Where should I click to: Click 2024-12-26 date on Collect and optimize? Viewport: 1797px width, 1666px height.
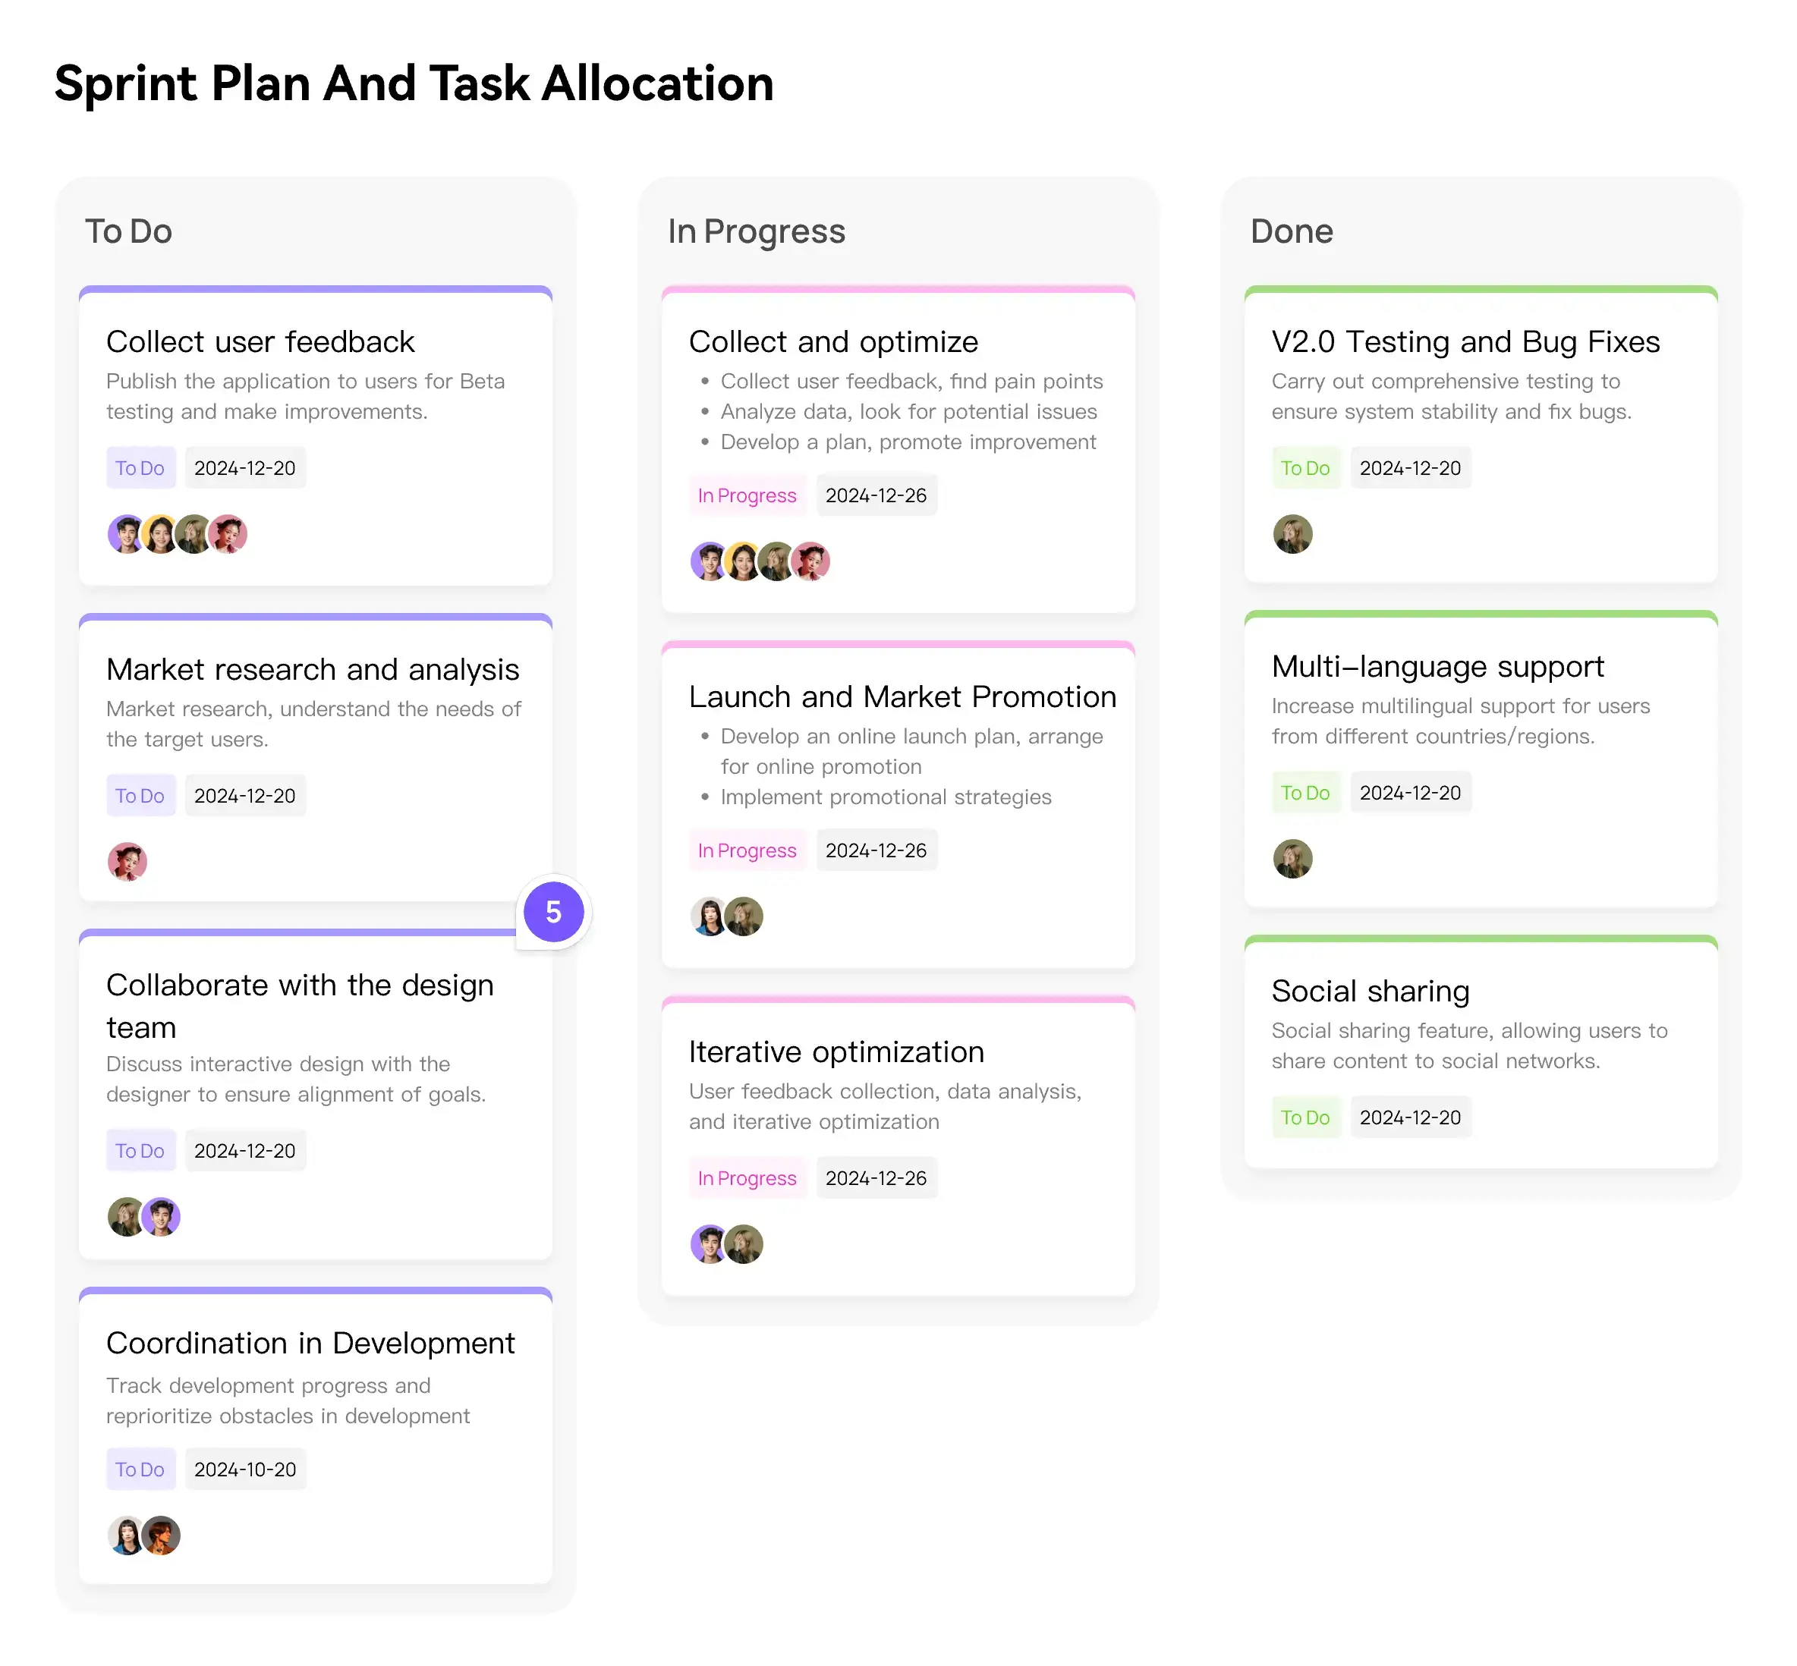[x=876, y=495]
